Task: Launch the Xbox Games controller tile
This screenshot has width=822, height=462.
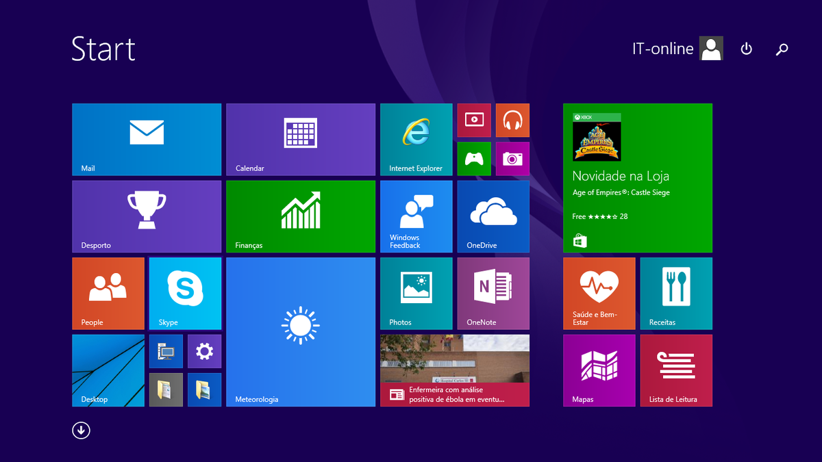Action: [x=474, y=159]
